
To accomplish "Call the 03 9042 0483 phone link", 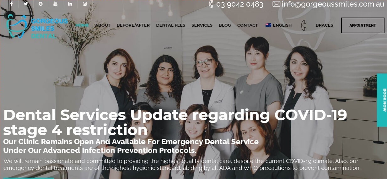I will pos(236,4).
